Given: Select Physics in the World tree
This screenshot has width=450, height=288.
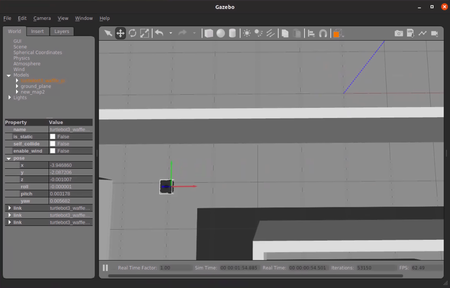Looking at the screenshot, I should point(22,58).
